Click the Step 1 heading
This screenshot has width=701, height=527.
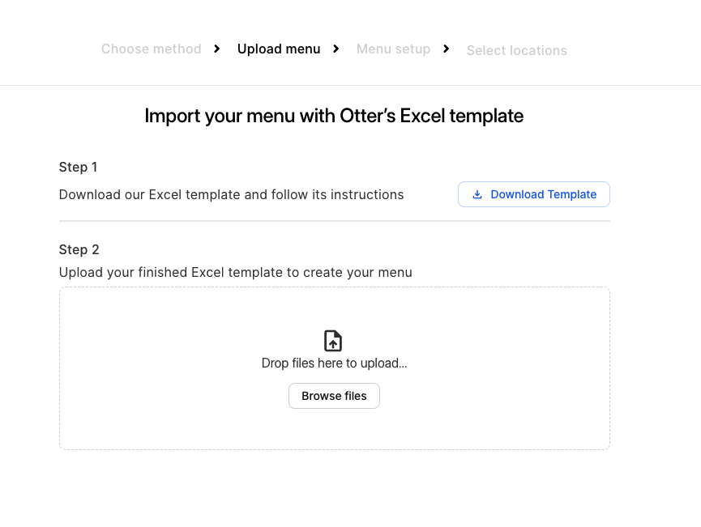pyautogui.click(x=78, y=167)
